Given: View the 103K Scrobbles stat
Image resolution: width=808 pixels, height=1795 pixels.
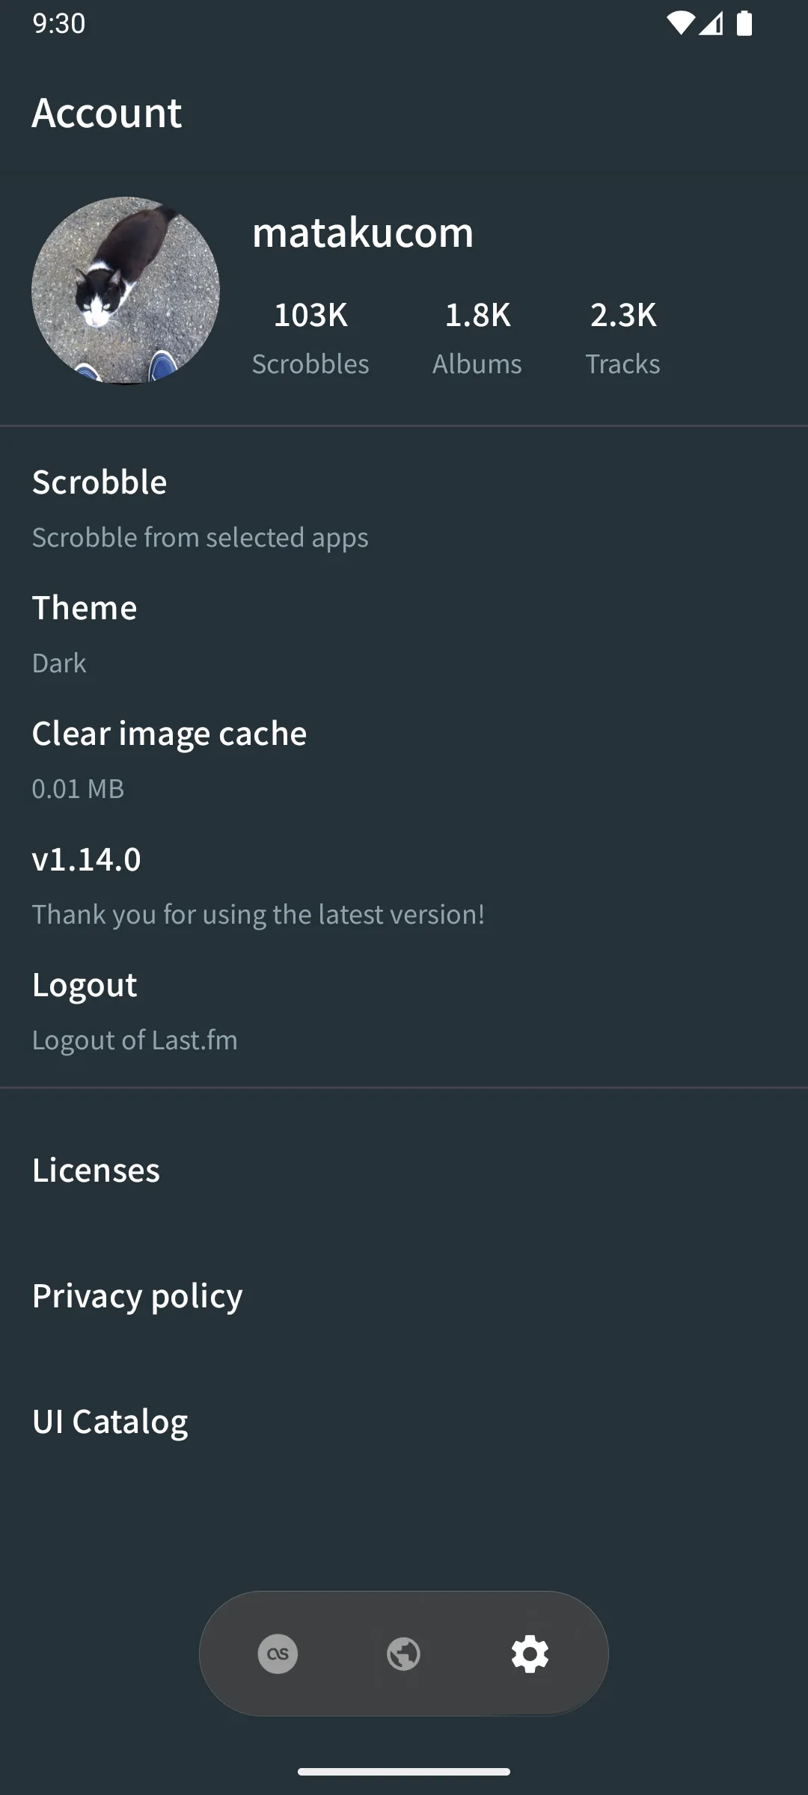Looking at the screenshot, I should click(310, 335).
